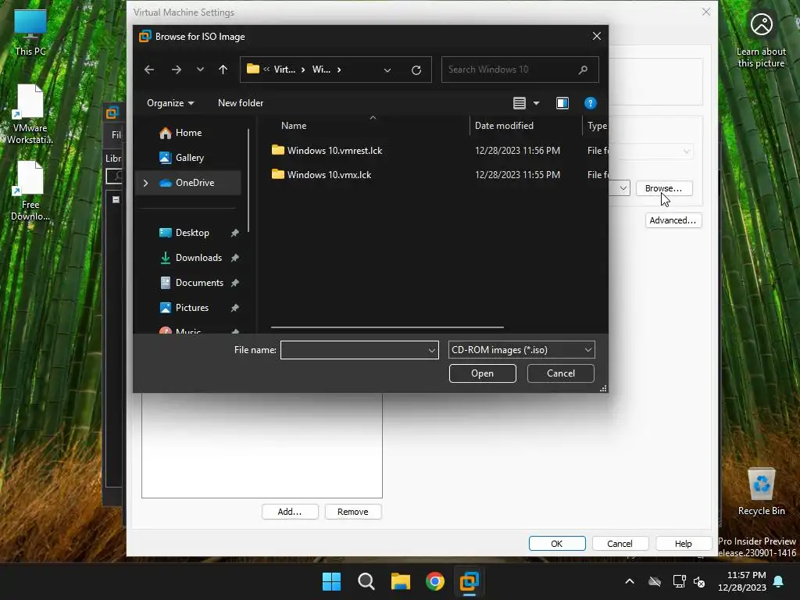Open the Organize menu
The height and width of the screenshot is (600, 800).
[x=170, y=103]
